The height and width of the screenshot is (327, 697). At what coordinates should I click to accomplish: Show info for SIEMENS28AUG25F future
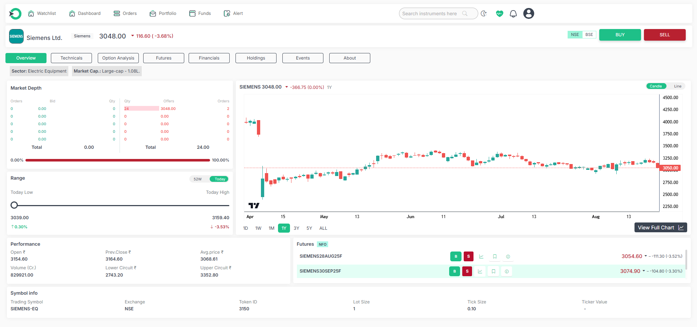508,257
